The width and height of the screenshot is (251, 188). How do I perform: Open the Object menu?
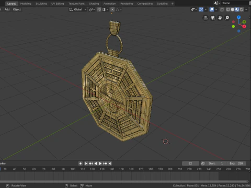17,9
